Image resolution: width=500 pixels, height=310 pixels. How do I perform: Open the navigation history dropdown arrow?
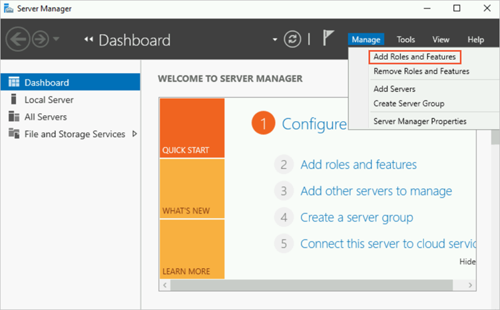coord(55,39)
